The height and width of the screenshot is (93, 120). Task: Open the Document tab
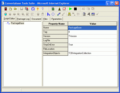coord(36,19)
